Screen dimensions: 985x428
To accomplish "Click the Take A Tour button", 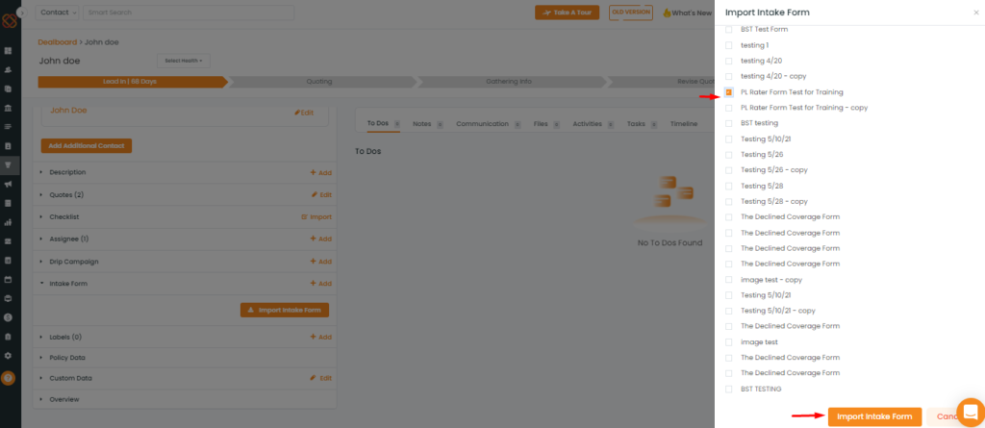I will (569, 13).
